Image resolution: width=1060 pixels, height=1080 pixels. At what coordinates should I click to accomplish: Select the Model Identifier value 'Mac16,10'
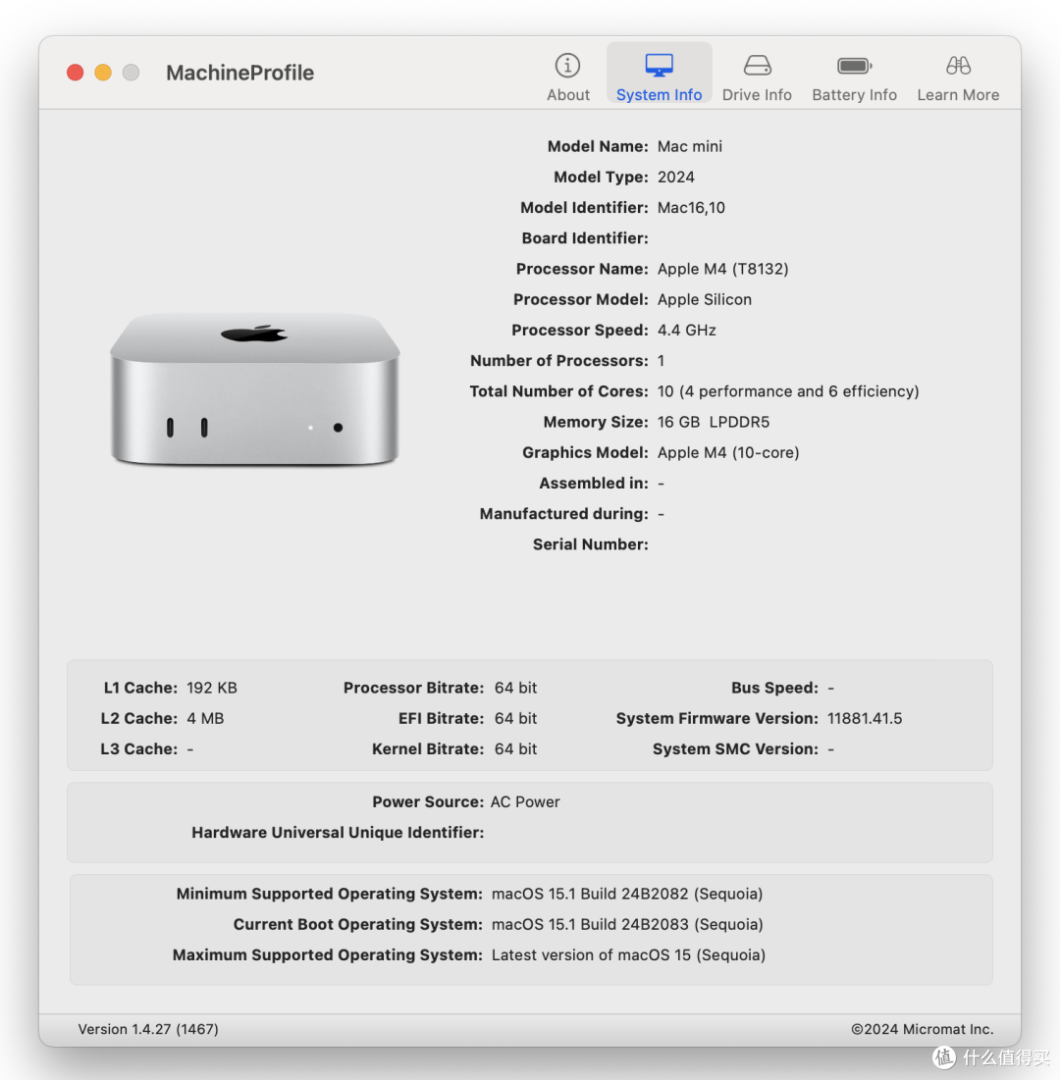(x=691, y=207)
